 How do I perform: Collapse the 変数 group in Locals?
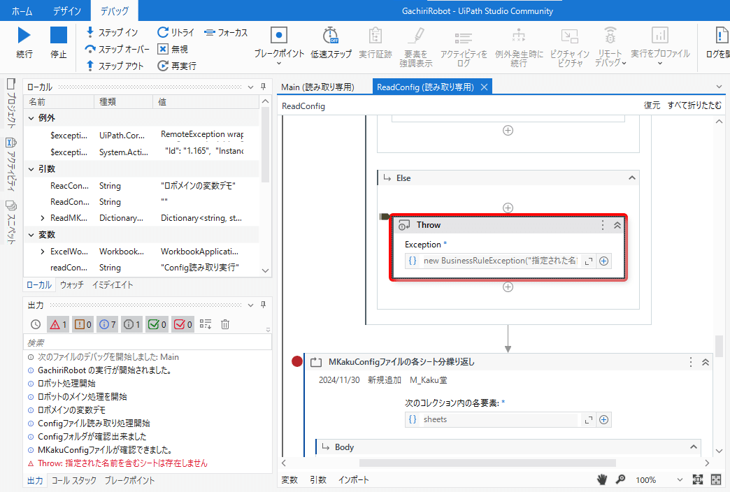(x=31, y=235)
